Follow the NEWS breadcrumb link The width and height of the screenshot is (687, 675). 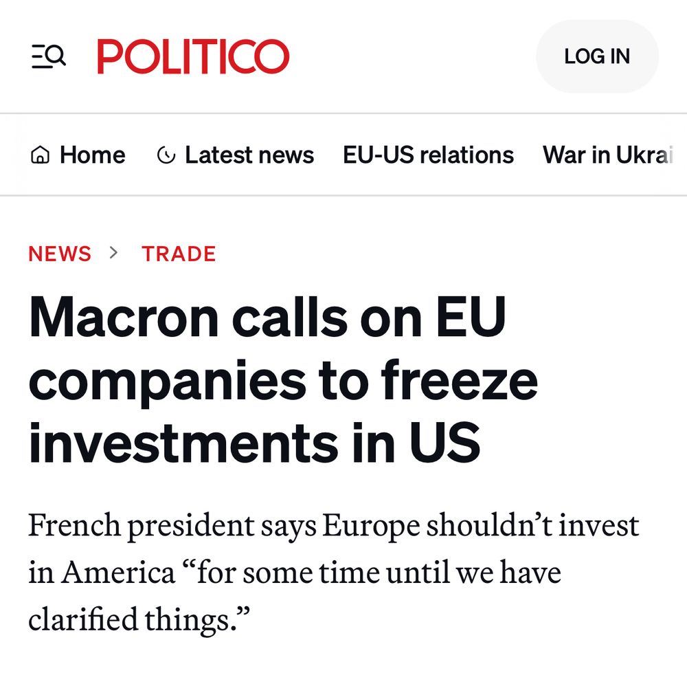60,254
